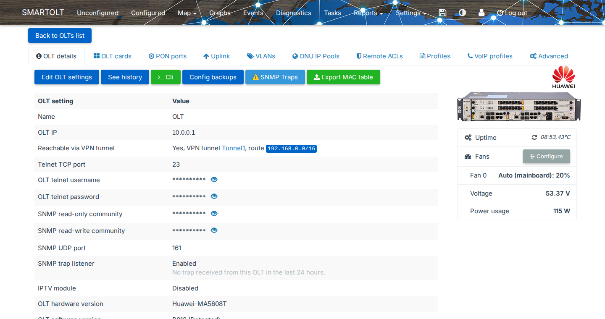Image resolution: width=605 pixels, height=319 pixels.
Task: Switch to the Remote ACLs tab
Action: [380, 56]
